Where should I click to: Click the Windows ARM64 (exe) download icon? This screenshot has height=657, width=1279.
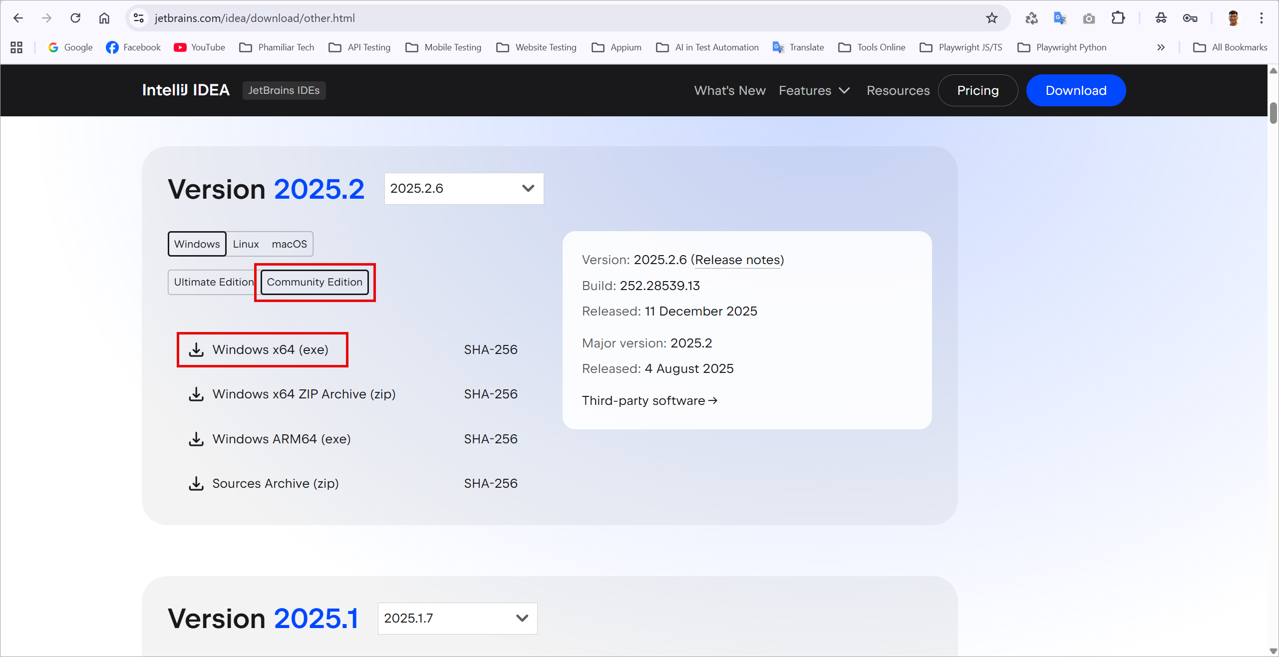coord(196,439)
